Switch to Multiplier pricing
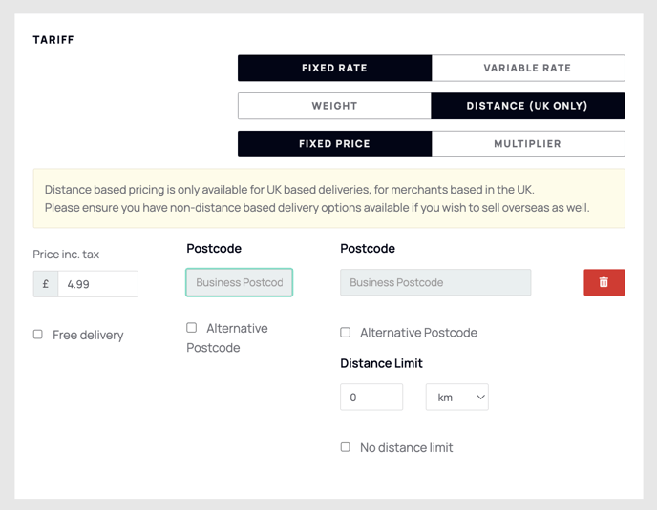Image resolution: width=657 pixels, height=510 pixels. pos(527,144)
